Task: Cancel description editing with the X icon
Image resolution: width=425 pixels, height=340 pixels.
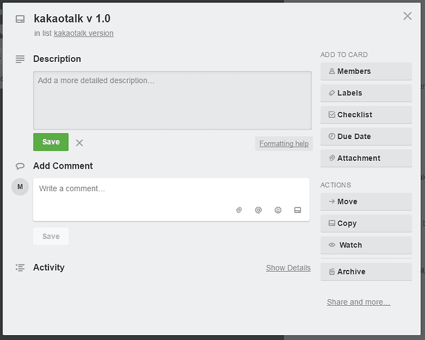Action: pos(80,143)
